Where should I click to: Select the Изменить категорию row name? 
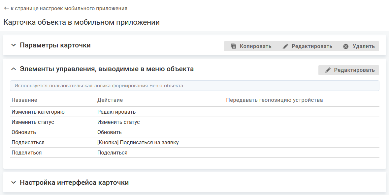tap(38, 112)
